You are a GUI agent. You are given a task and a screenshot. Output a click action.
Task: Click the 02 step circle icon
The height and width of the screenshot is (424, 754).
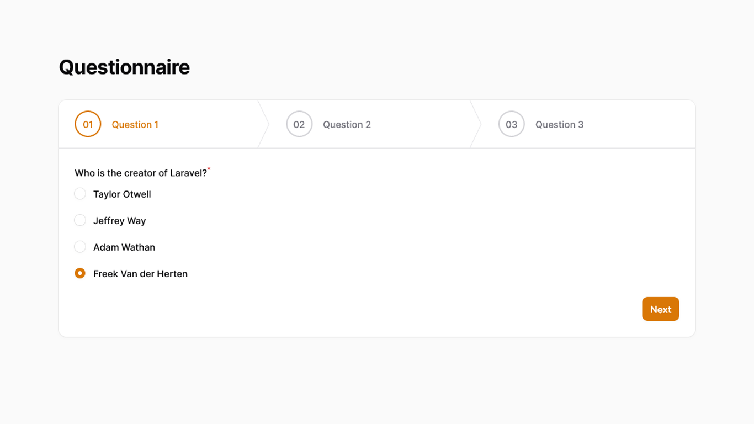coord(299,124)
